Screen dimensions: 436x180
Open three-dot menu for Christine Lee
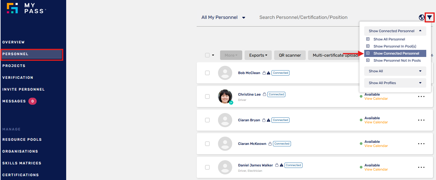421,96
